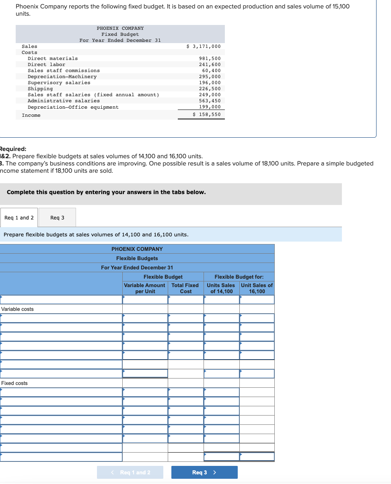This screenshot has width=391, height=484.
Task: Click the Variable Amount per Unit column header
Action: pyautogui.click(x=145, y=288)
